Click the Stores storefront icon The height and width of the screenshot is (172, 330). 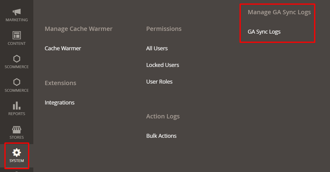pos(17,130)
